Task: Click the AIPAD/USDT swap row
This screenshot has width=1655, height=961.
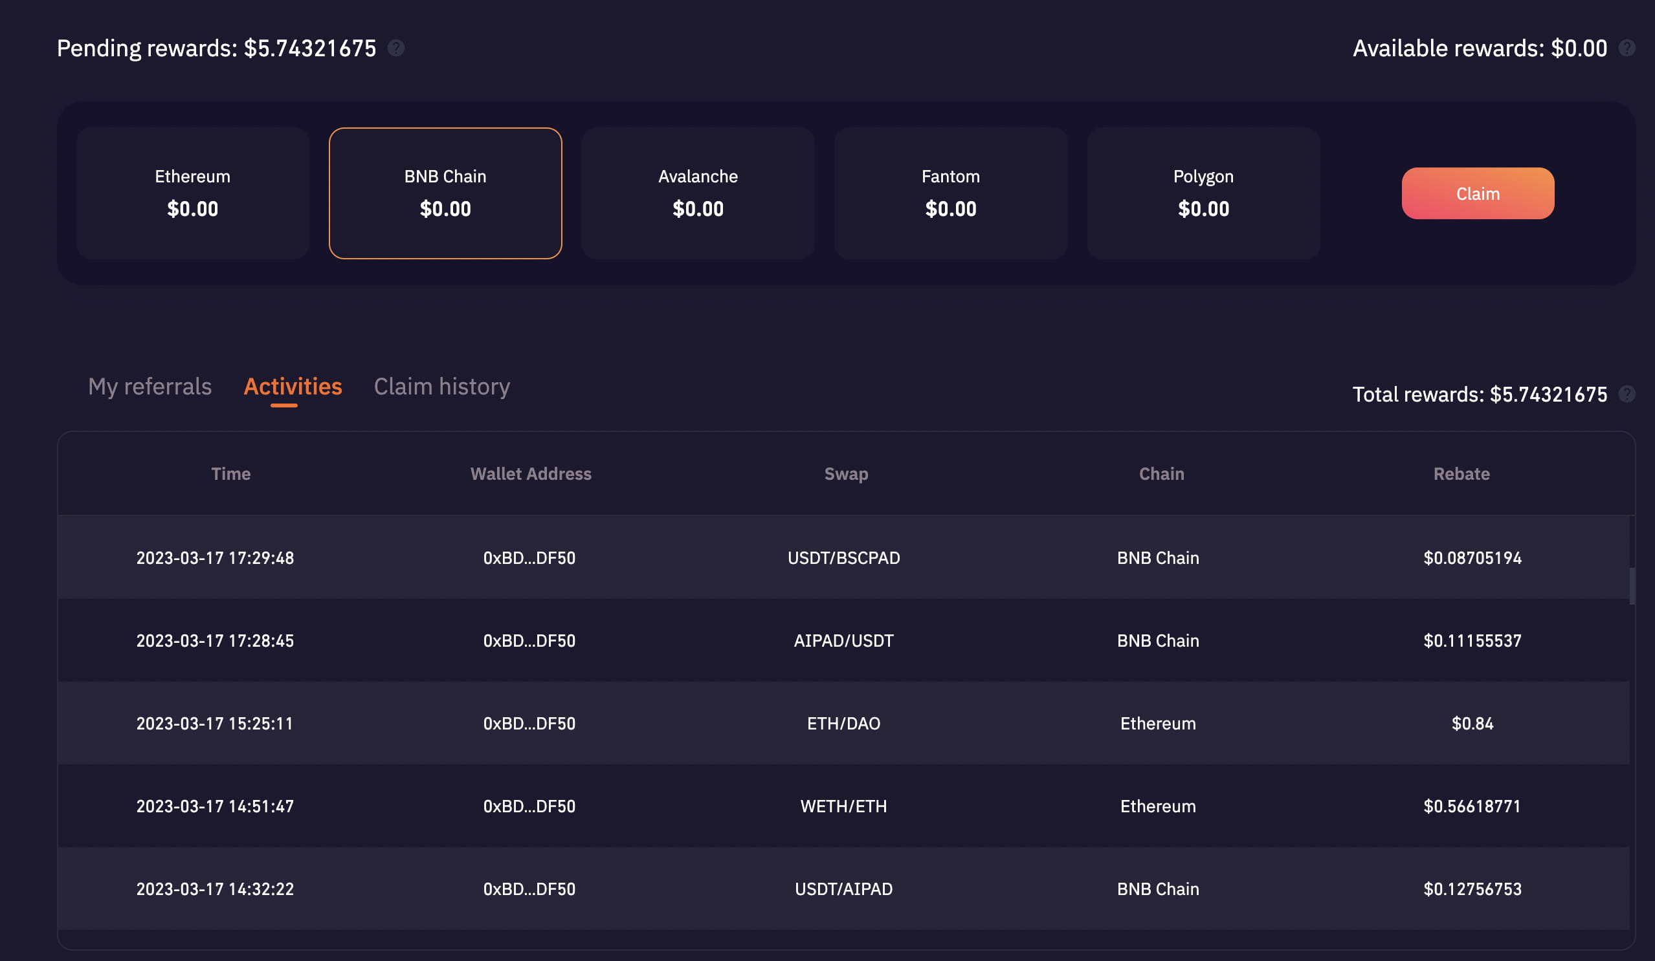Action: 843,640
